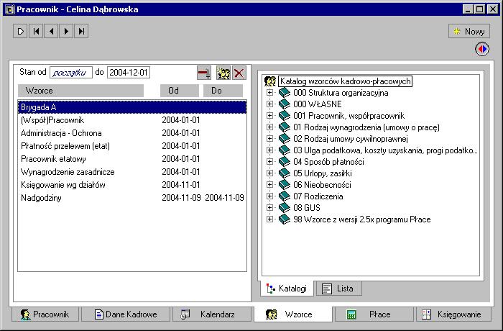Screen dimensions: 503x331
Task: Open the Wzorce bottom tab
Action: pyautogui.click(x=293, y=314)
